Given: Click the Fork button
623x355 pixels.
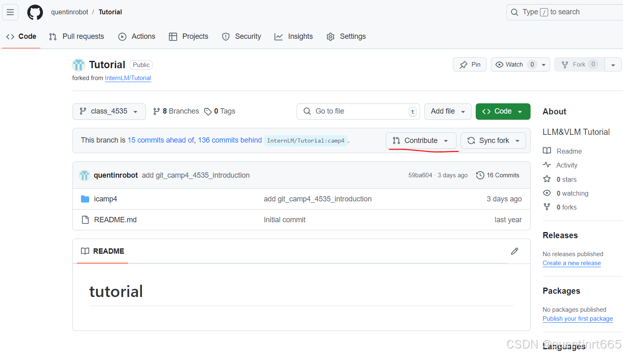Looking at the screenshot, I should 579,65.
